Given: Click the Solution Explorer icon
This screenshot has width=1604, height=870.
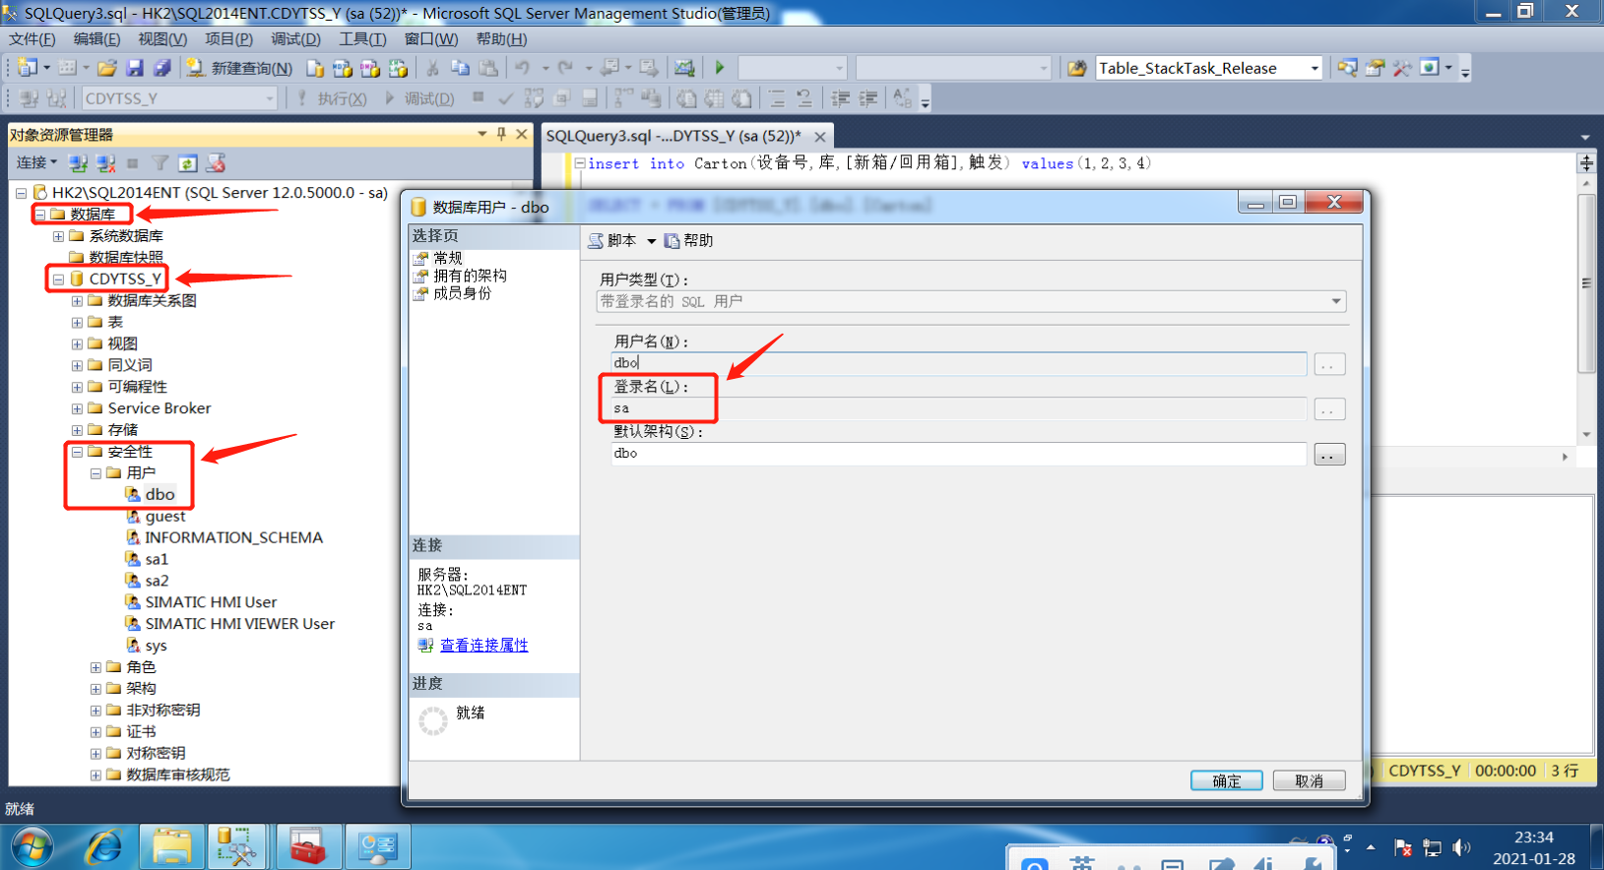Looking at the screenshot, I should tap(1347, 68).
